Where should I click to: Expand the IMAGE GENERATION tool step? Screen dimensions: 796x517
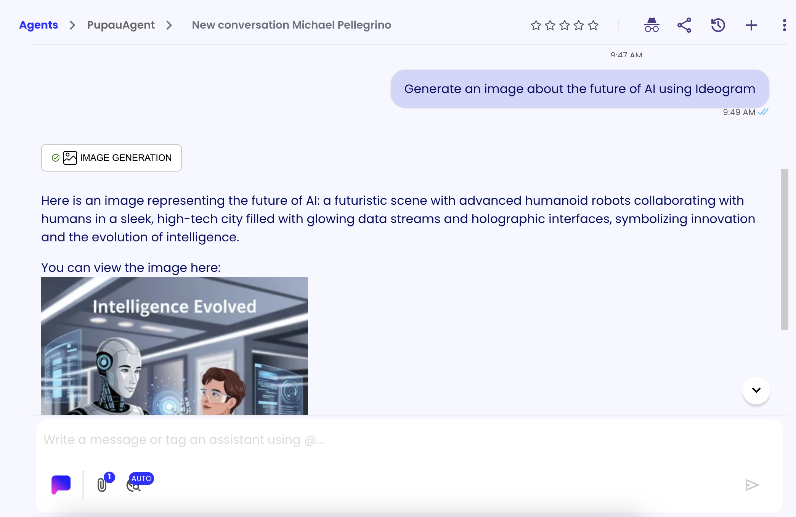click(x=111, y=158)
